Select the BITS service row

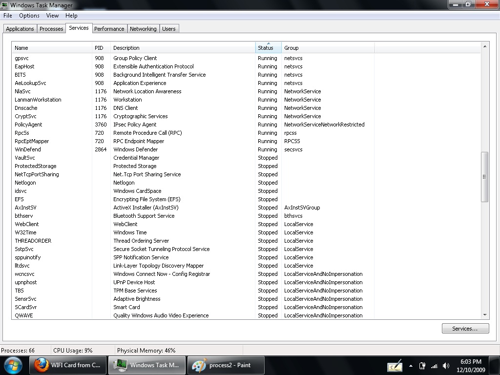click(x=246, y=75)
